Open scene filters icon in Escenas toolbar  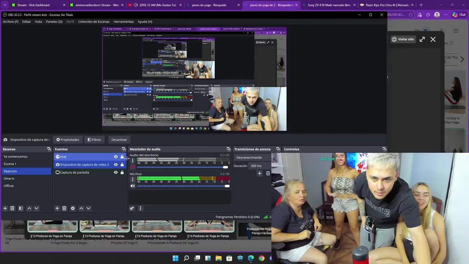pos(21,208)
